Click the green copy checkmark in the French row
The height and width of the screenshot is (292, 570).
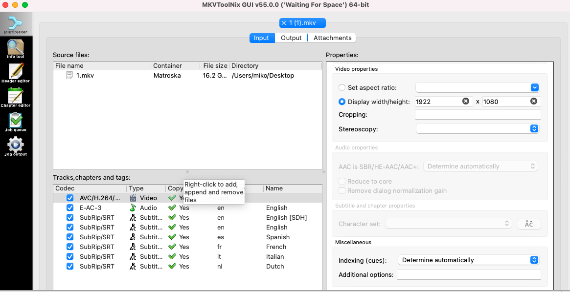pyautogui.click(x=172, y=247)
